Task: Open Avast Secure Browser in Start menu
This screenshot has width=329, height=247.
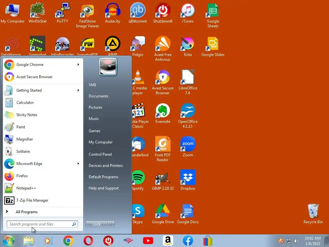Action: coord(43,77)
